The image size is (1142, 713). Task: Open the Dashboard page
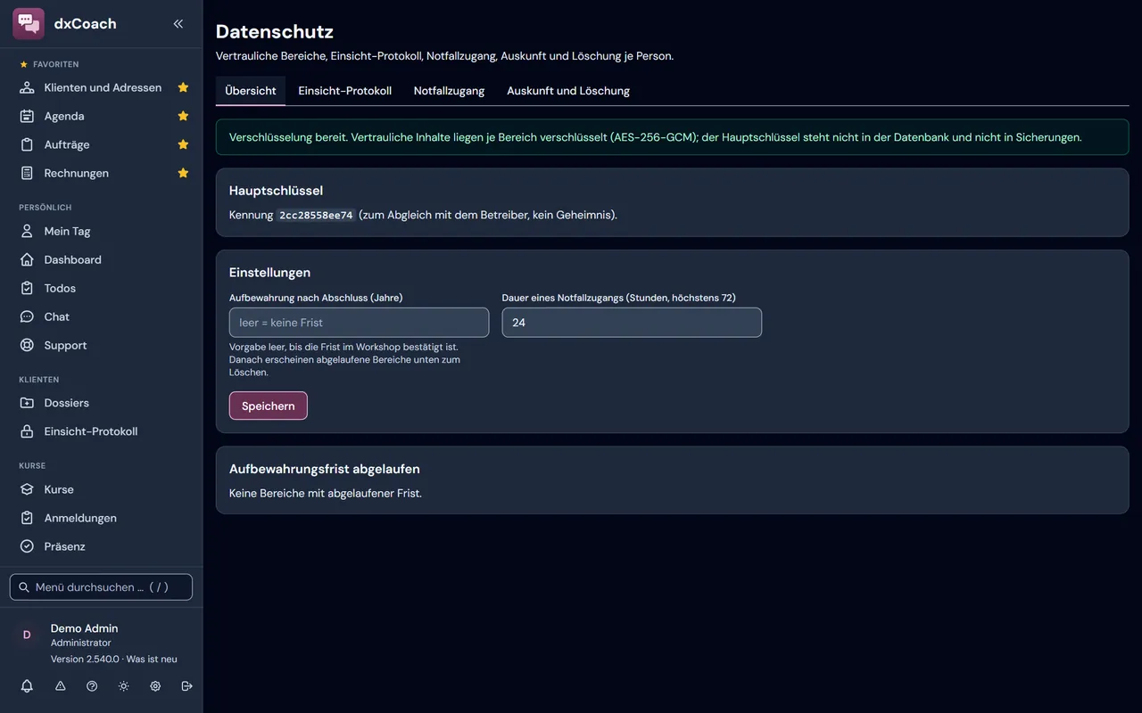(73, 259)
